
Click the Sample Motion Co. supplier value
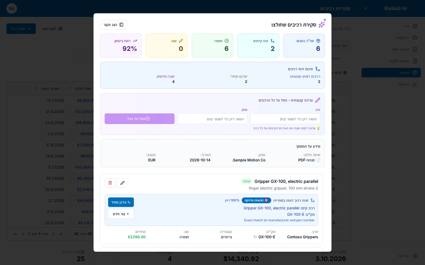[x=249, y=160]
